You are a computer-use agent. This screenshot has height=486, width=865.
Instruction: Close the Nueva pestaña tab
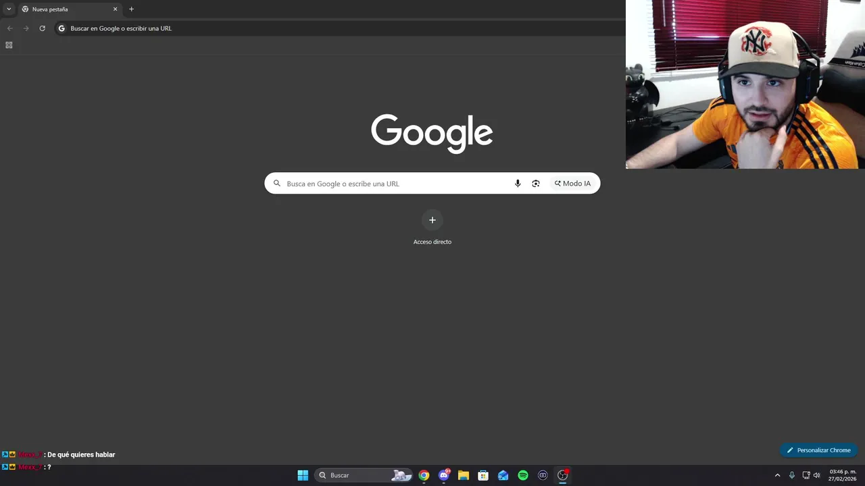click(115, 9)
